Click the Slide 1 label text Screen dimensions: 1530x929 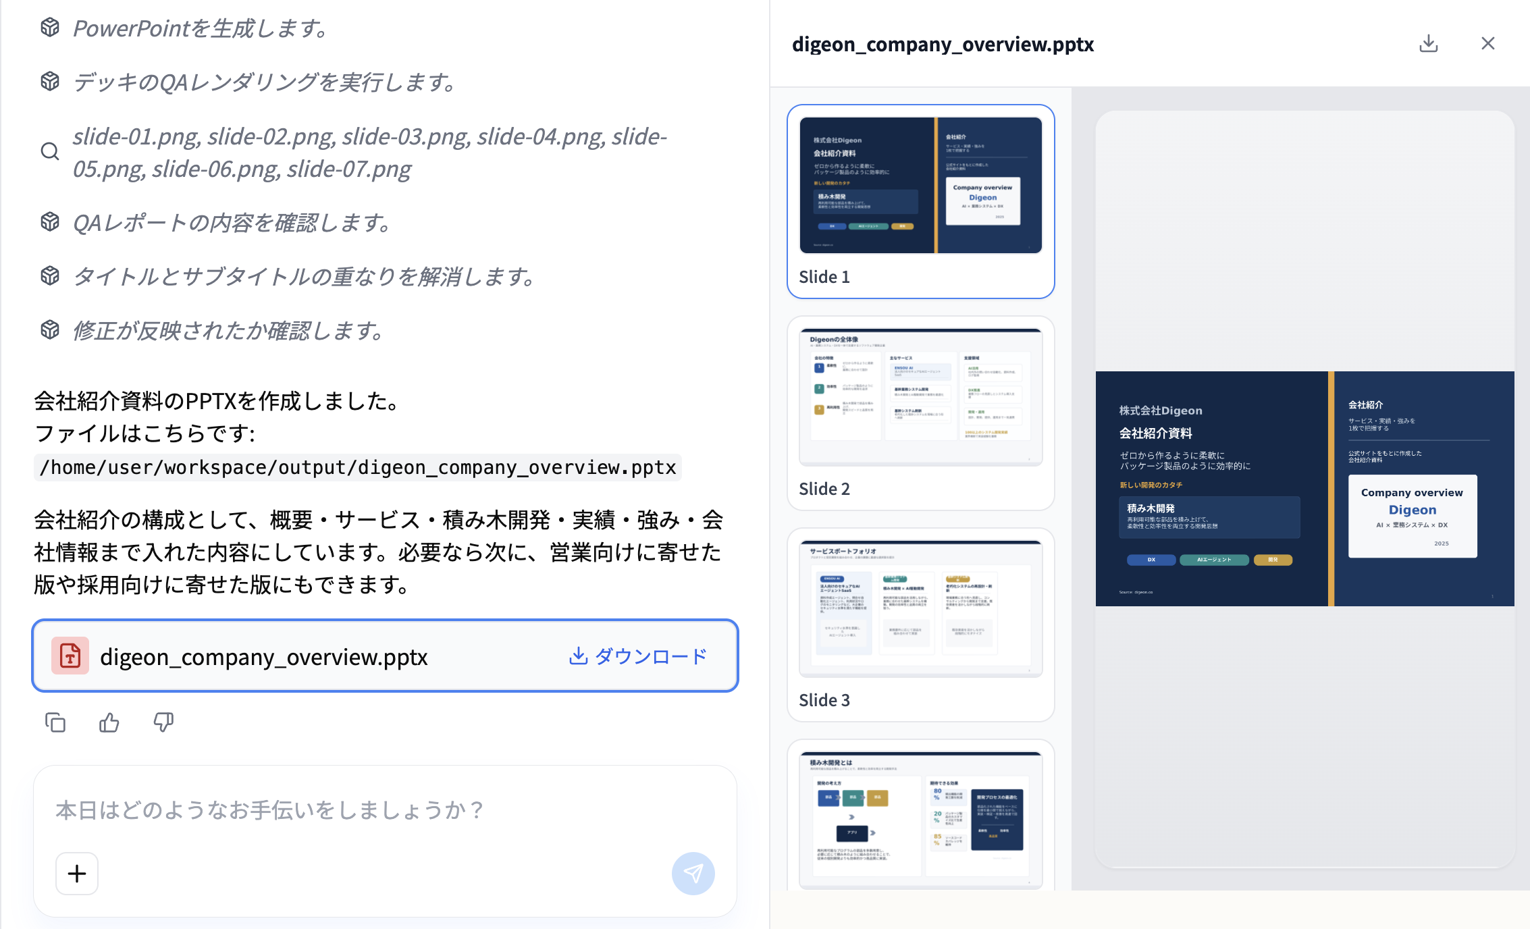click(824, 277)
